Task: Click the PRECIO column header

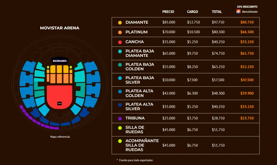Action: 168,12
